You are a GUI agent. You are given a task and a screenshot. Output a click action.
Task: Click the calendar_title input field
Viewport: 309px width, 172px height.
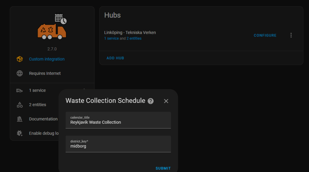point(118,120)
